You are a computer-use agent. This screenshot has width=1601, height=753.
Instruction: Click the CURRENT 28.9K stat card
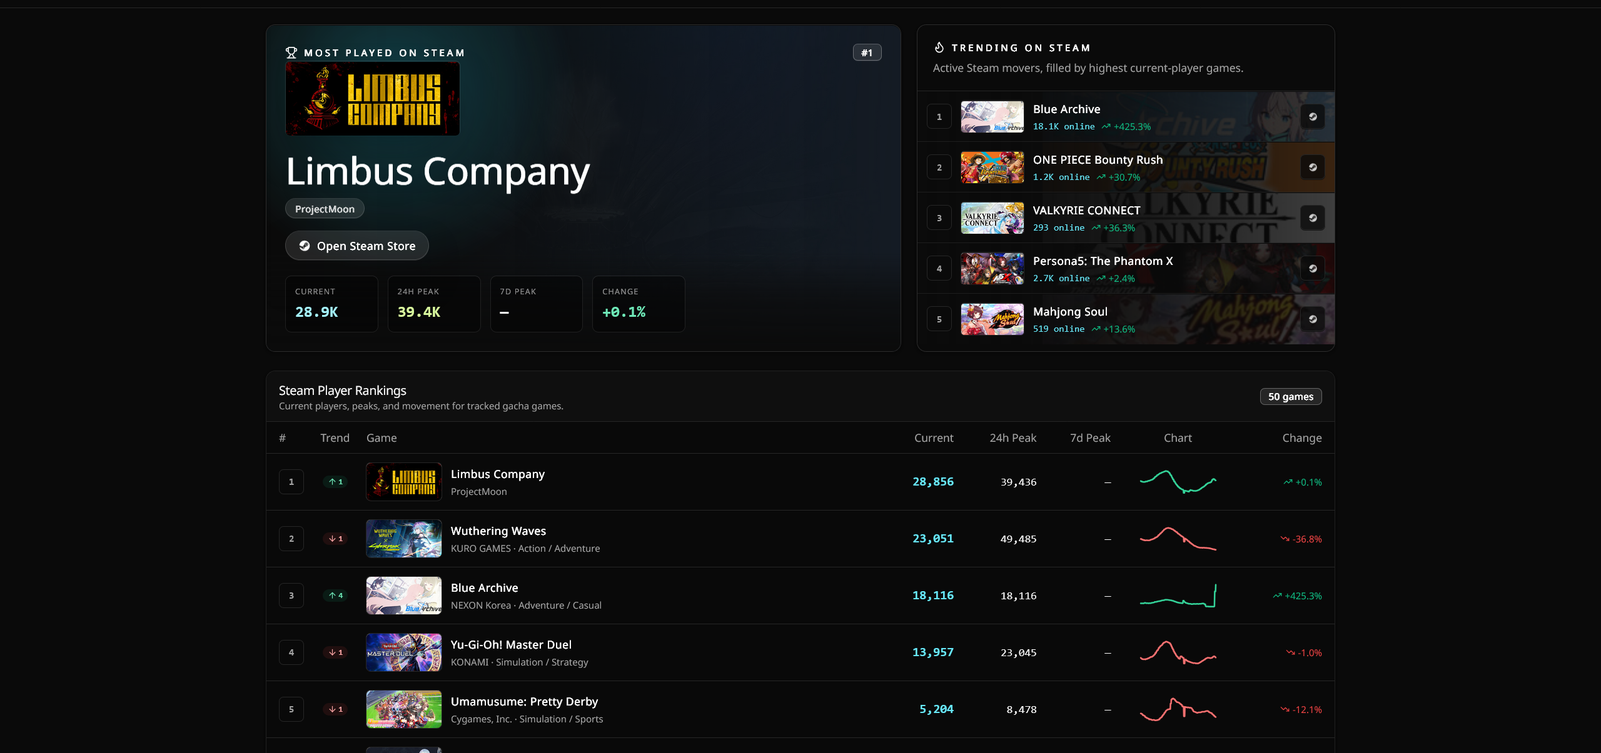click(331, 304)
